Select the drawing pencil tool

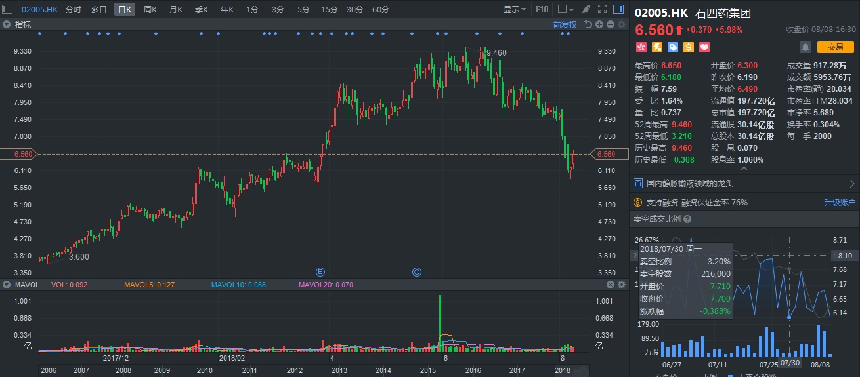pyautogui.click(x=586, y=9)
